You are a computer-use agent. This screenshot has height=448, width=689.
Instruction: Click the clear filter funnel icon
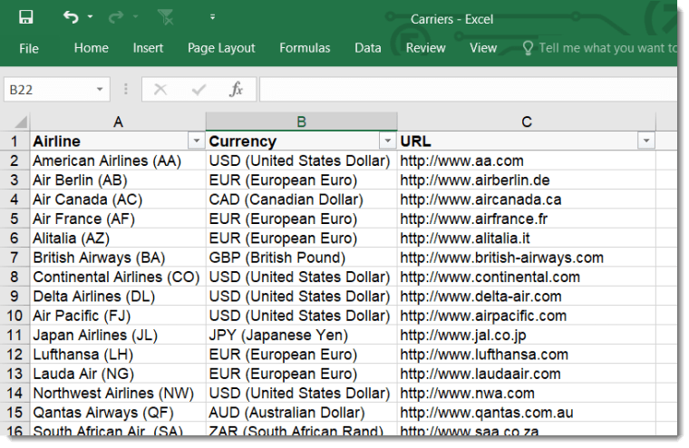(166, 17)
